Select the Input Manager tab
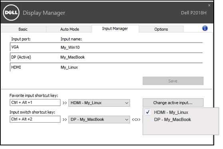 [x=115, y=29]
